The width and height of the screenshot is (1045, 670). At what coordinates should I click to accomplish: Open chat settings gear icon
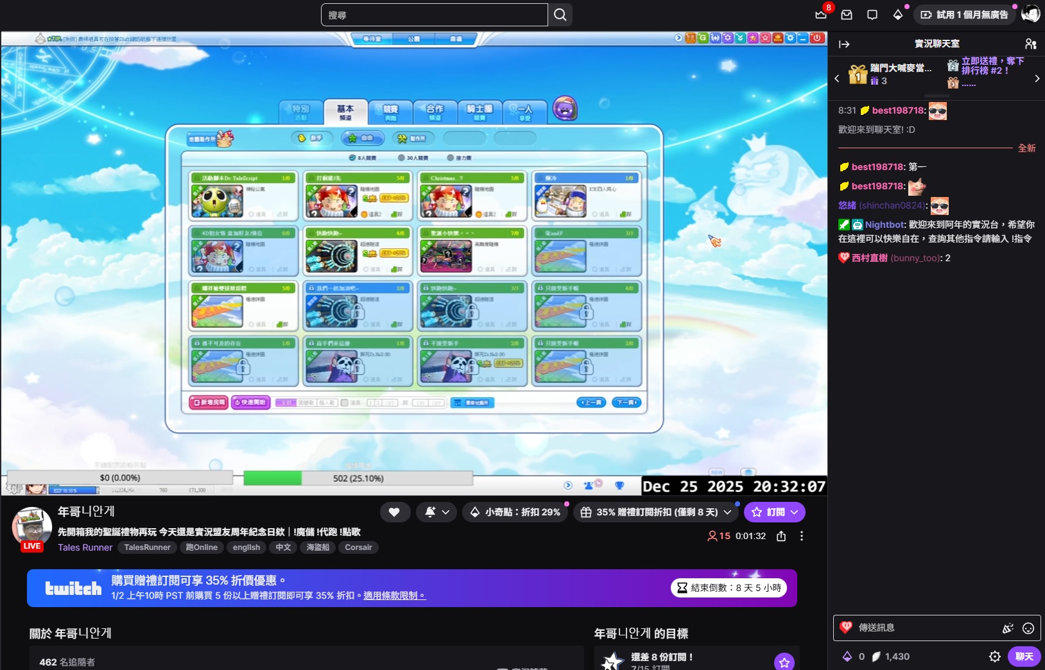point(994,657)
